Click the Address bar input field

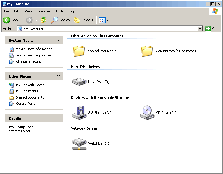click(109, 29)
